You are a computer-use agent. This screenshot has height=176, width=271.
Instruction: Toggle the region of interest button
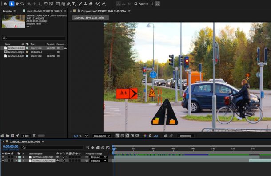coord(132,136)
